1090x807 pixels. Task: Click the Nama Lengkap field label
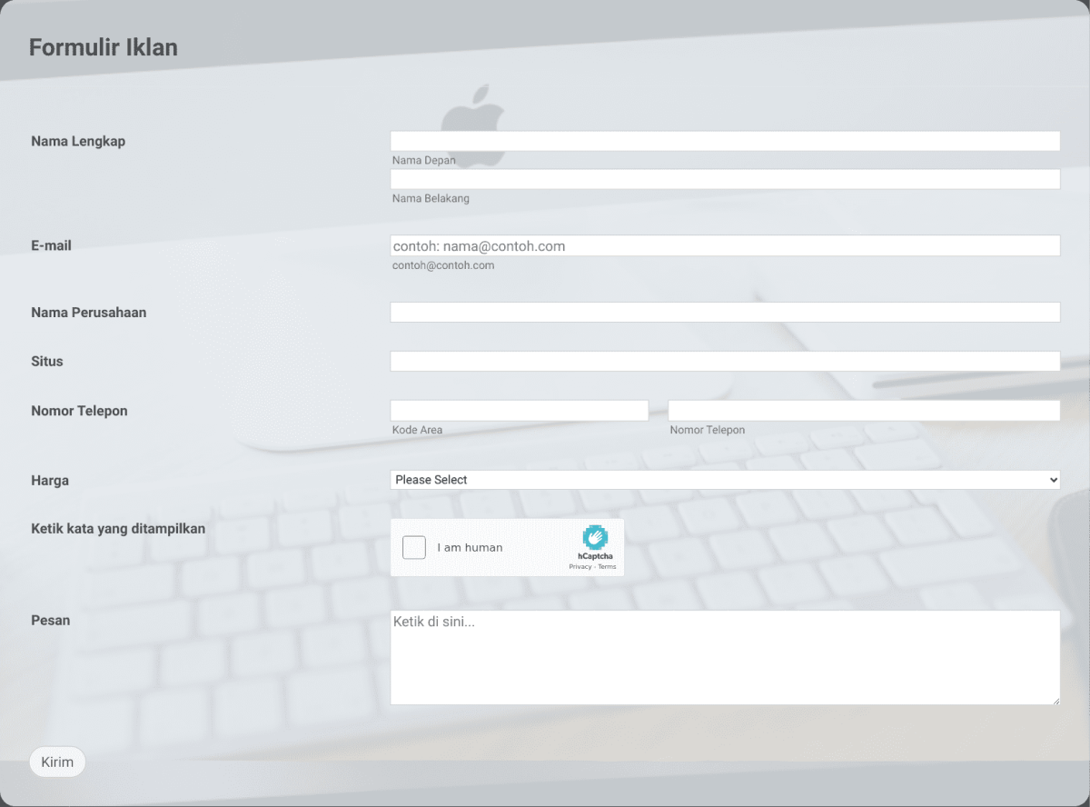pos(78,141)
